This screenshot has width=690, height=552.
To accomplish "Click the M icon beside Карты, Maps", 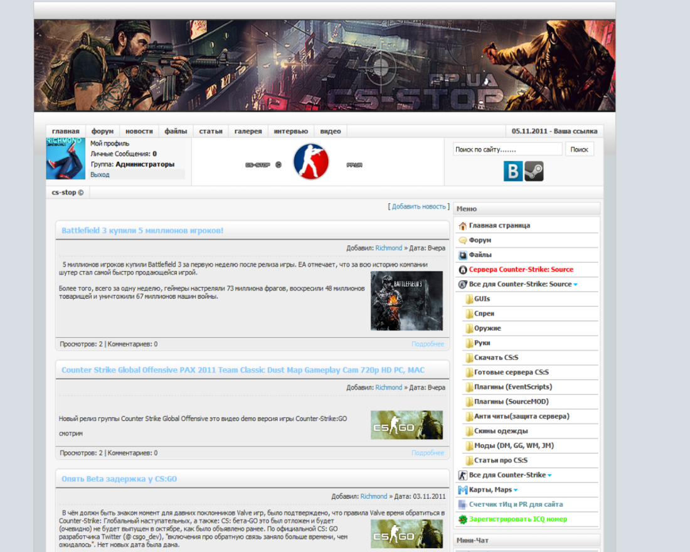I will [462, 490].
